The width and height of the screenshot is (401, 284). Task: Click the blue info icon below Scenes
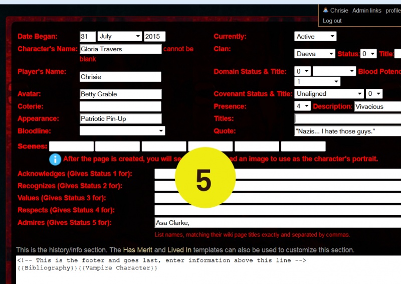[x=55, y=159]
